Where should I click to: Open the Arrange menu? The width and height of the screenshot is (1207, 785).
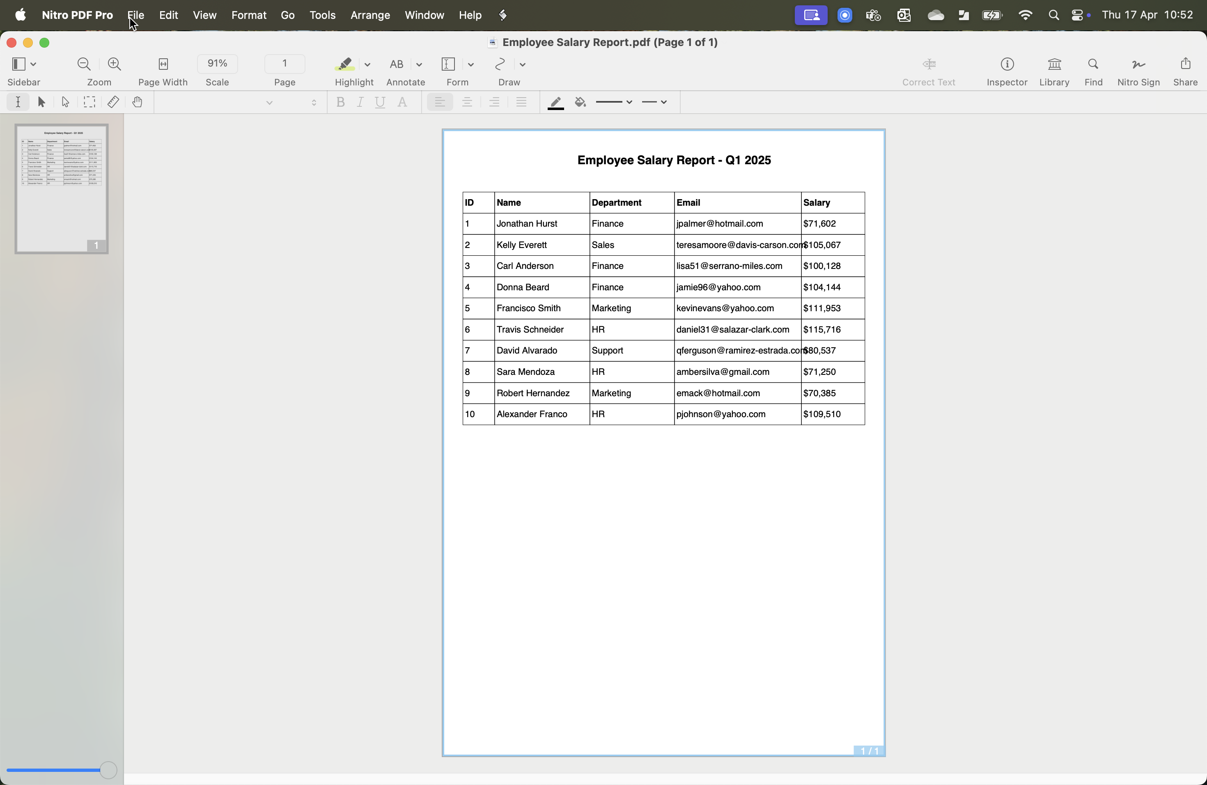click(370, 15)
